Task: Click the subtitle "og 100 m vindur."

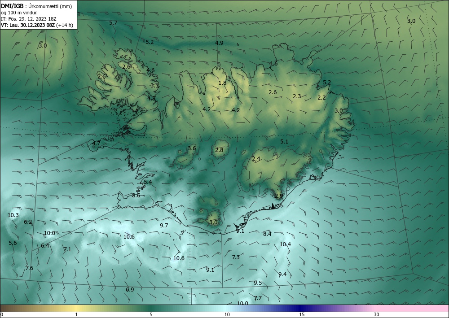Action: tap(19, 13)
